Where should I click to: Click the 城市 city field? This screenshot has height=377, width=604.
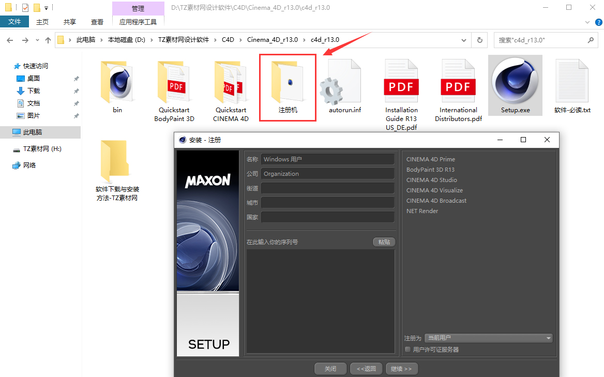tap(327, 203)
